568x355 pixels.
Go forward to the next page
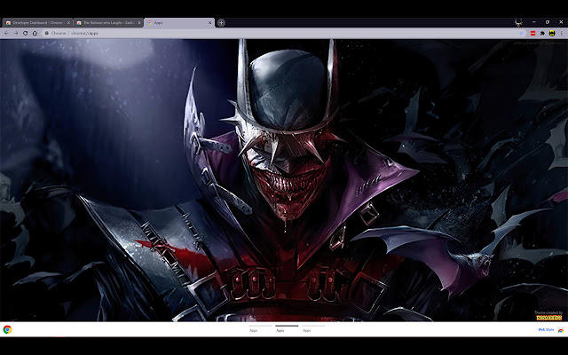pyautogui.click(x=16, y=33)
